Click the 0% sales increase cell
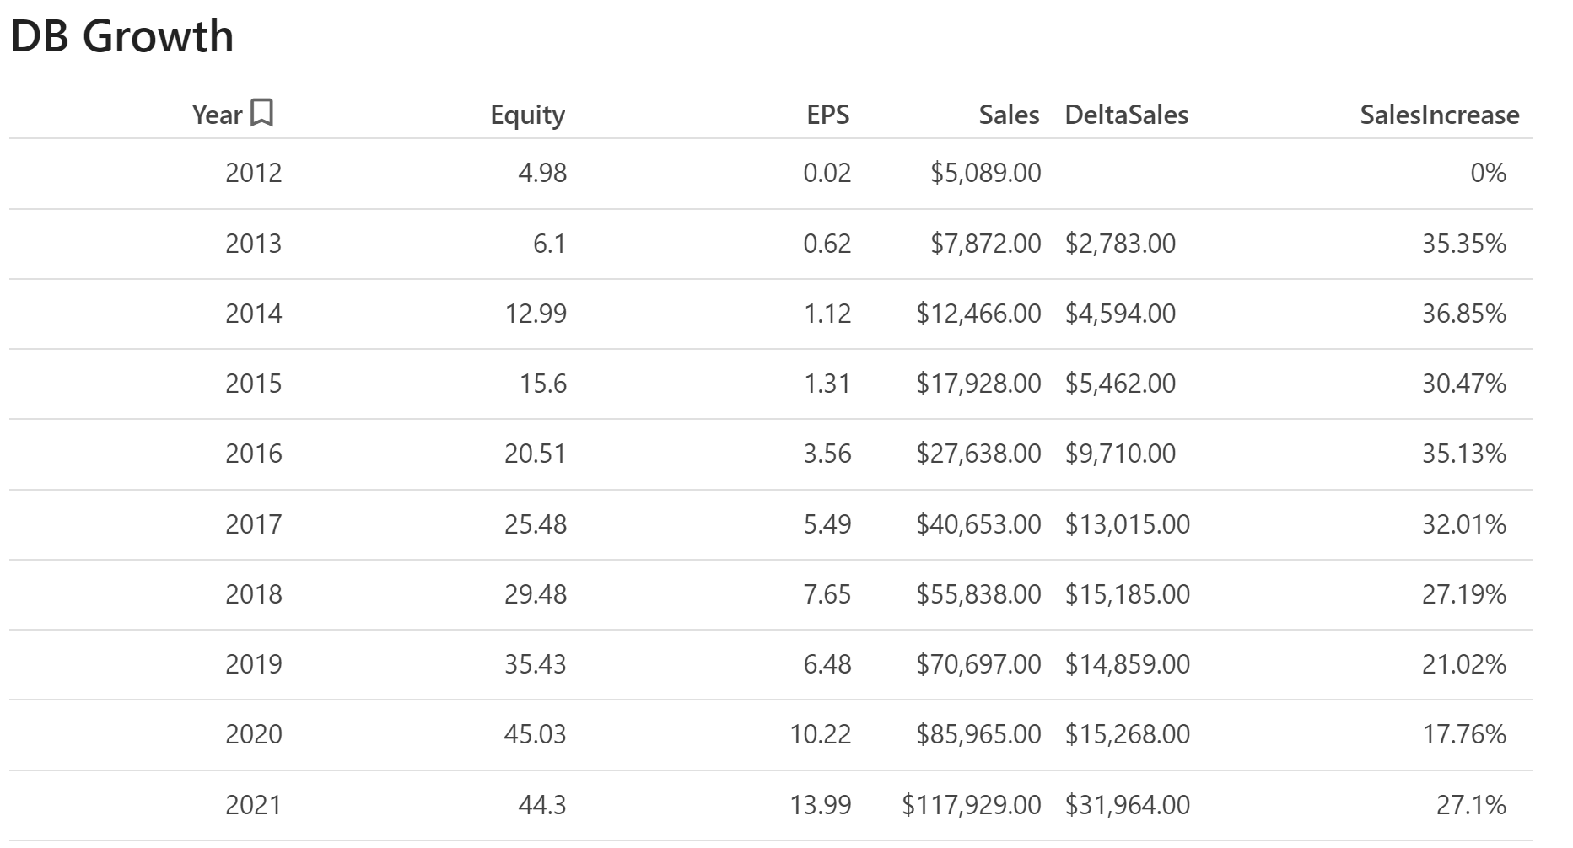The height and width of the screenshot is (848, 1573). 1488,173
